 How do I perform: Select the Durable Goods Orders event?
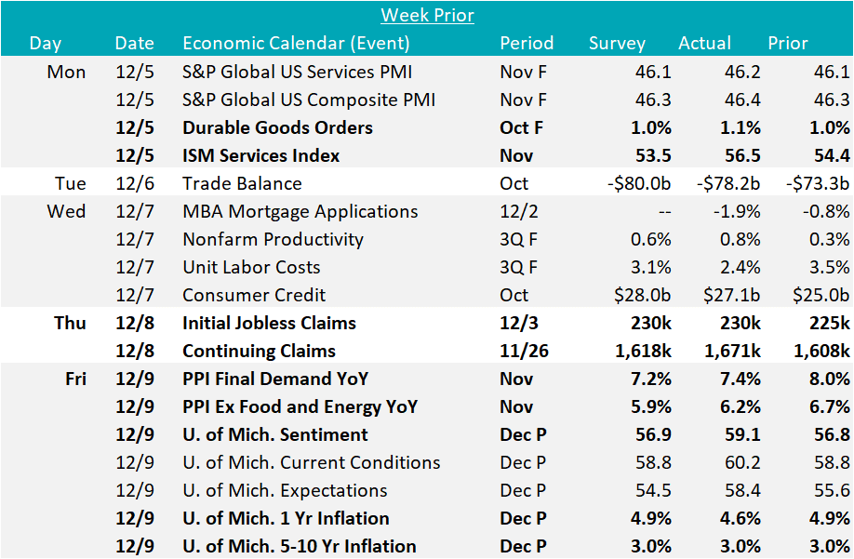click(277, 127)
